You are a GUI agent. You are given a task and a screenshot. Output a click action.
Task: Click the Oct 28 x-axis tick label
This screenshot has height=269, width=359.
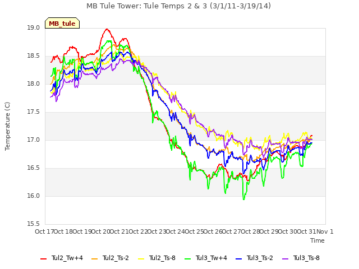[251, 231]
